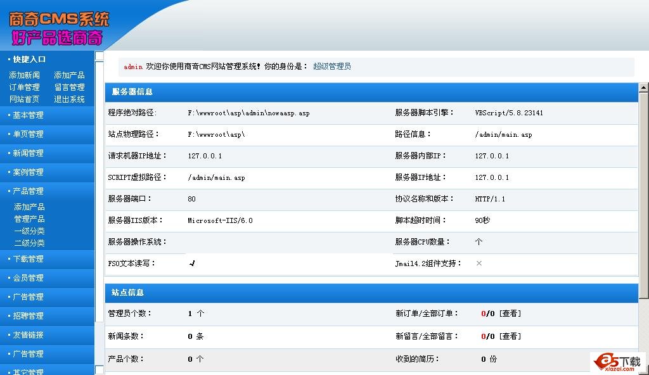Click the main panel scroll-up arrow
The image size is (649, 375).
click(x=643, y=87)
